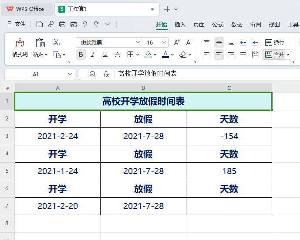The height and width of the screenshot is (240, 300).
Task: Open the WPS Office home tab
Action: (x=27, y=9)
